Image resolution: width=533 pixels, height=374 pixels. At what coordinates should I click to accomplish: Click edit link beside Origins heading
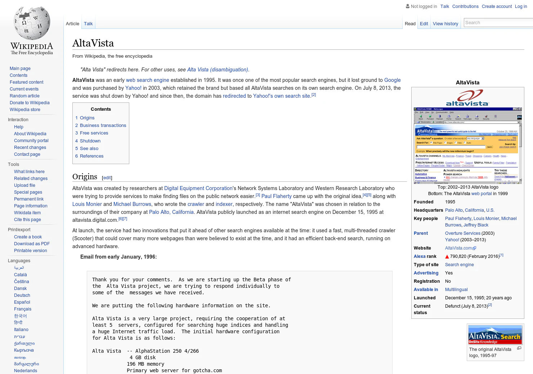107,178
